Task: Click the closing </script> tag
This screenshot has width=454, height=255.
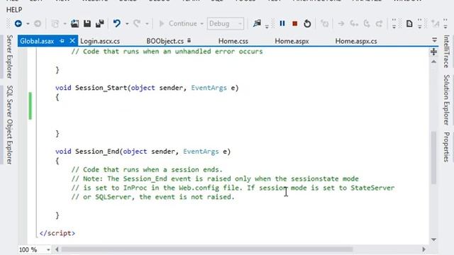Action: click(x=57, y=233)
